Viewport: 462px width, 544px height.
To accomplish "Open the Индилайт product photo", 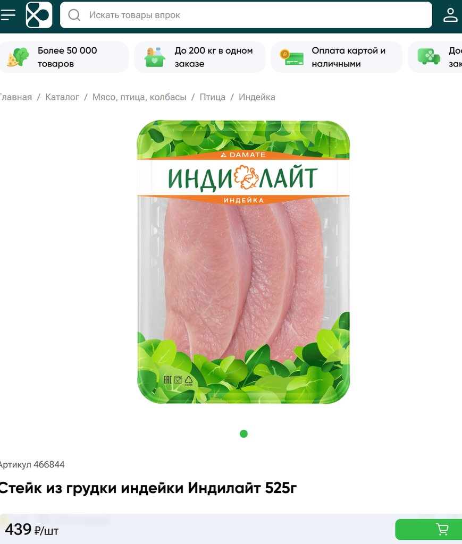I will [x=243, y=262].
